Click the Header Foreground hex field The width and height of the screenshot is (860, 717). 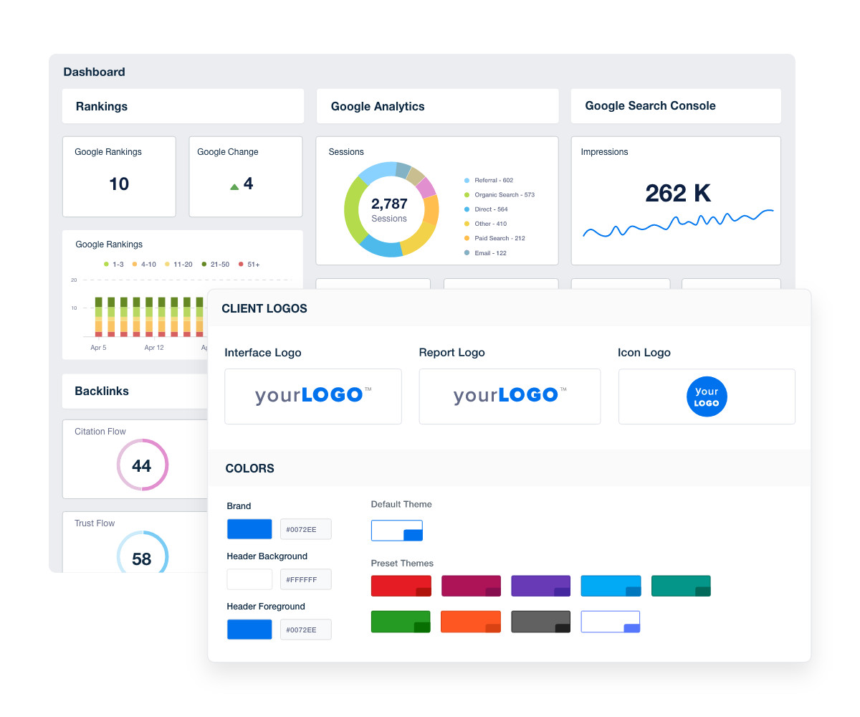pyautogui.click(x=306, y=630)
